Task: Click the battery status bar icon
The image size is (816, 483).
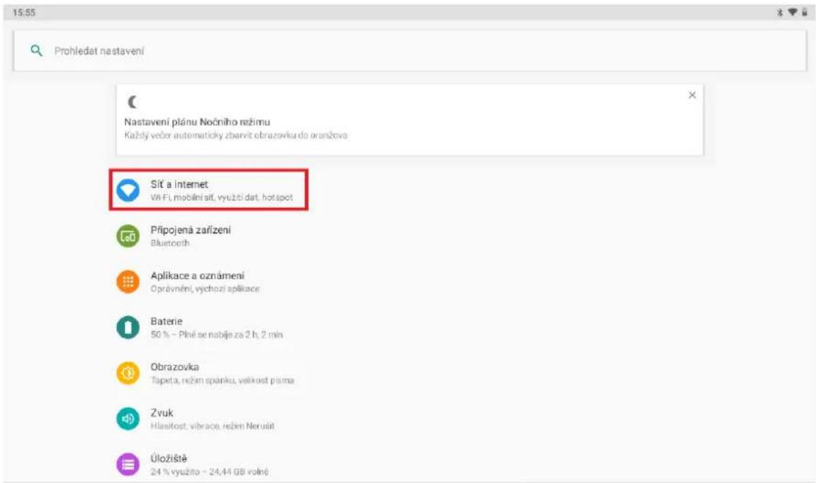Action: 804,12
